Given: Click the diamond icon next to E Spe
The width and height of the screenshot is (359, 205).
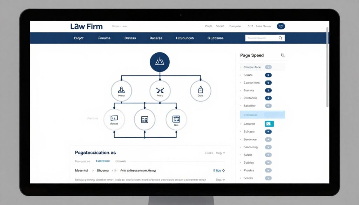Looking at the screenshot, I should [224, 170].
